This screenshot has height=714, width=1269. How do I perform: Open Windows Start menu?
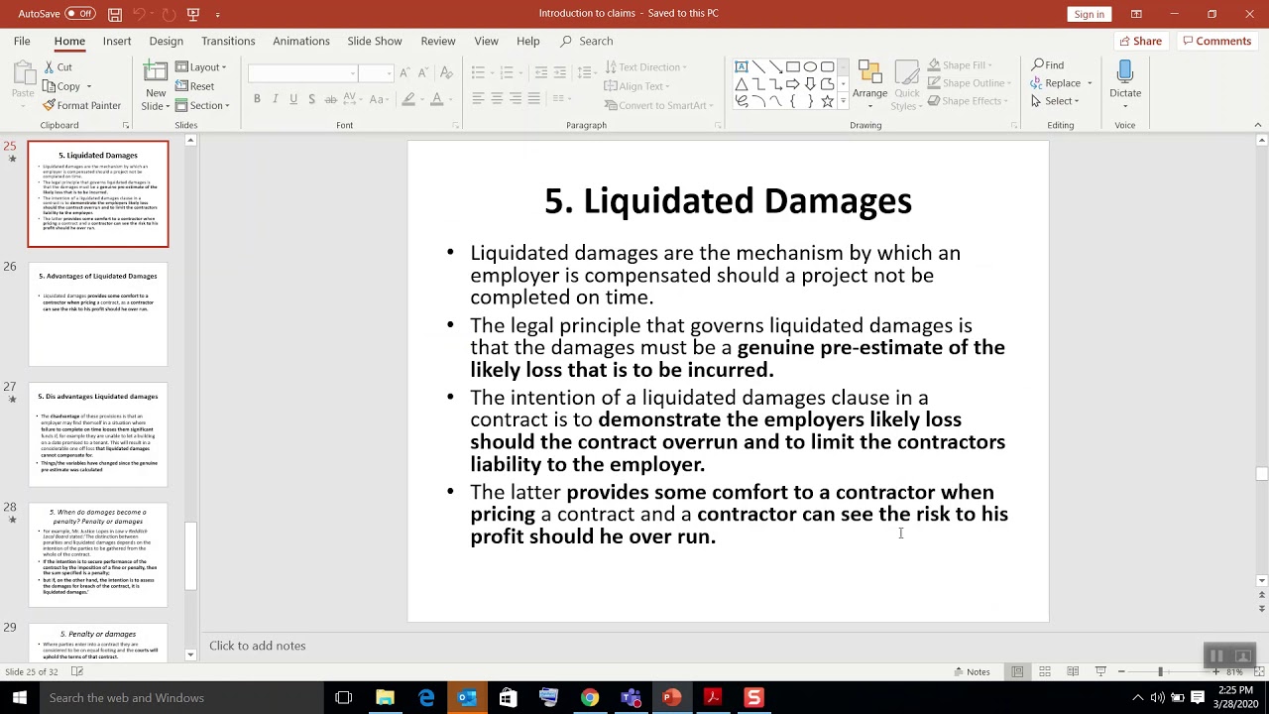(20, 697)
